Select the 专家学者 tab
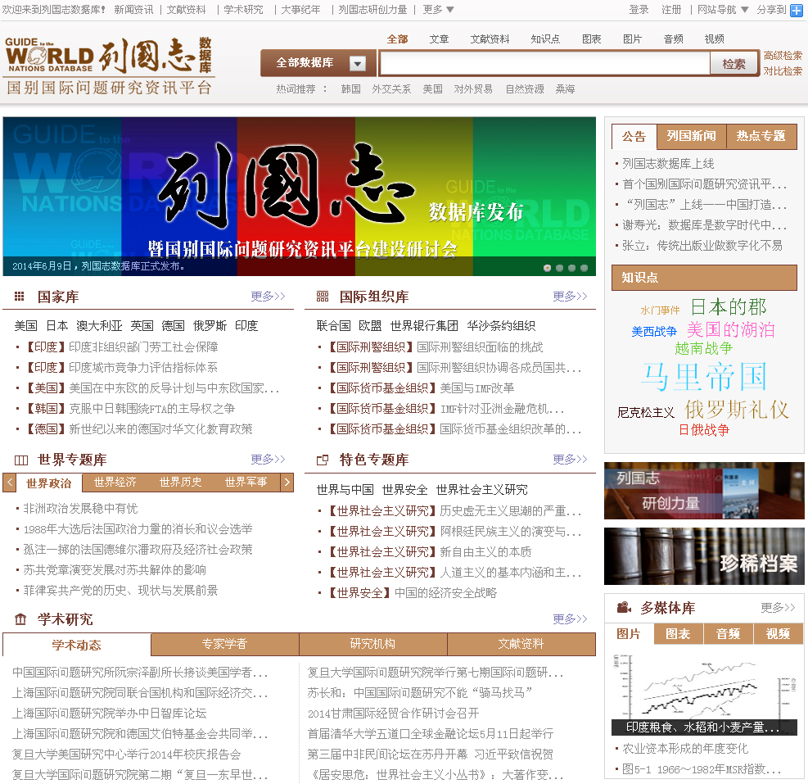 [224, 644]
